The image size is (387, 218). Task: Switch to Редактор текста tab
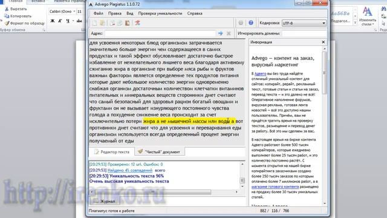[111, 152]
